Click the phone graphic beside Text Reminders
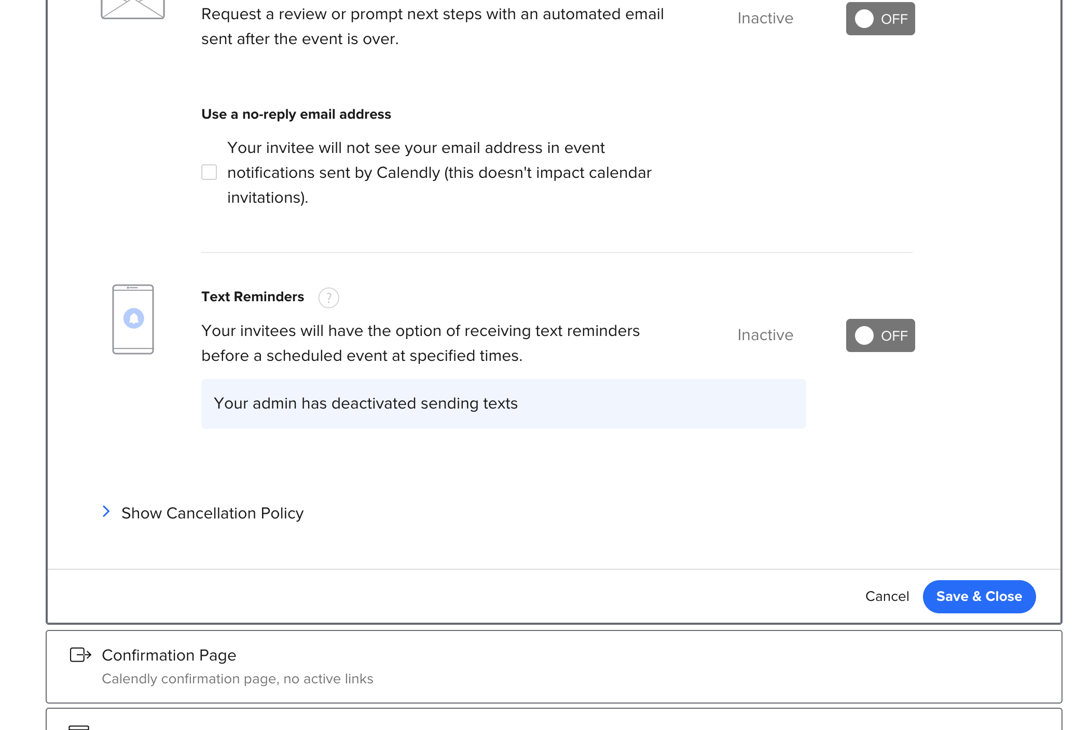This screenshot has width=1076, height=730. 132,320
